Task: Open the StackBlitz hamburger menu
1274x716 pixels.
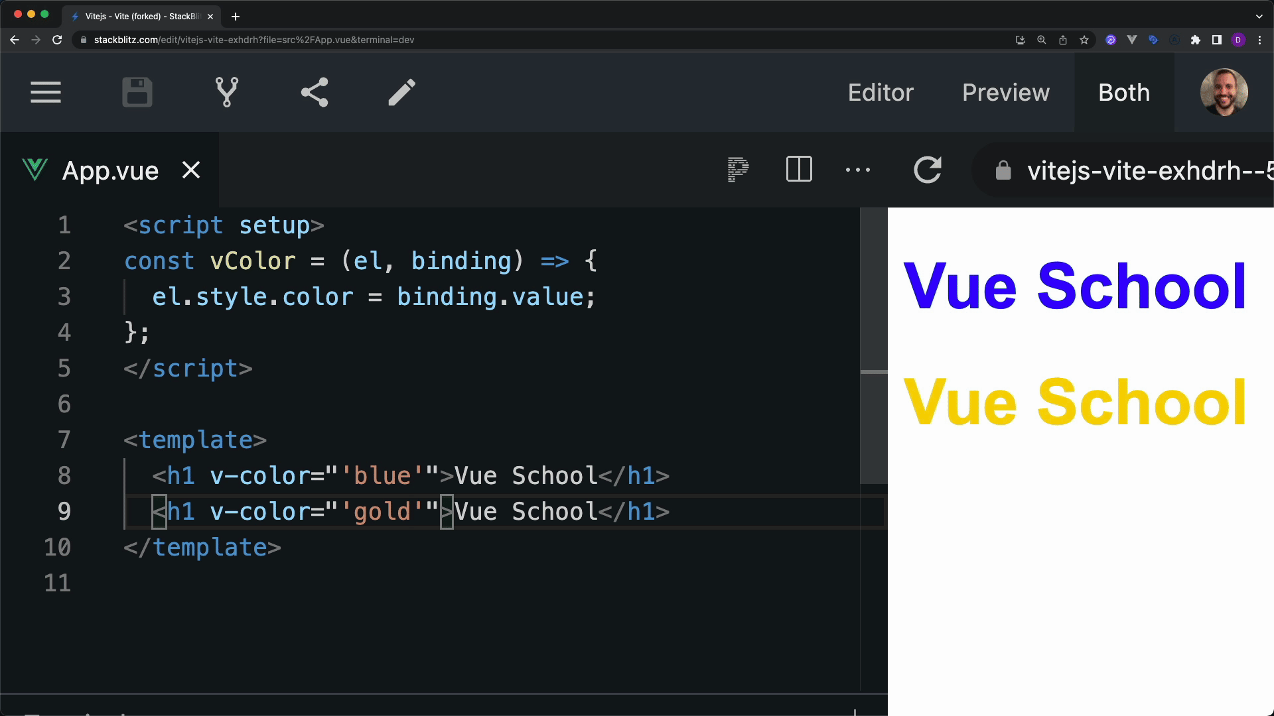Action: point(46,92)
